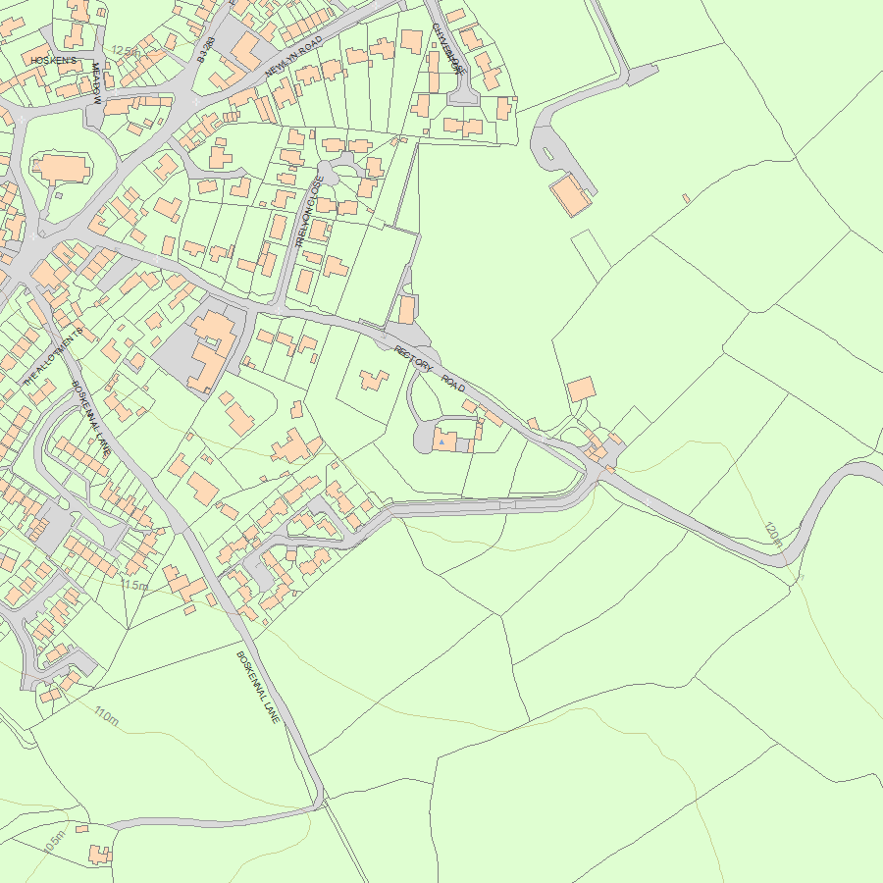Select the TRELYON CLOSE street label
Screen dimensions: 883x883
pyautogui.click(x=310, y=212)
